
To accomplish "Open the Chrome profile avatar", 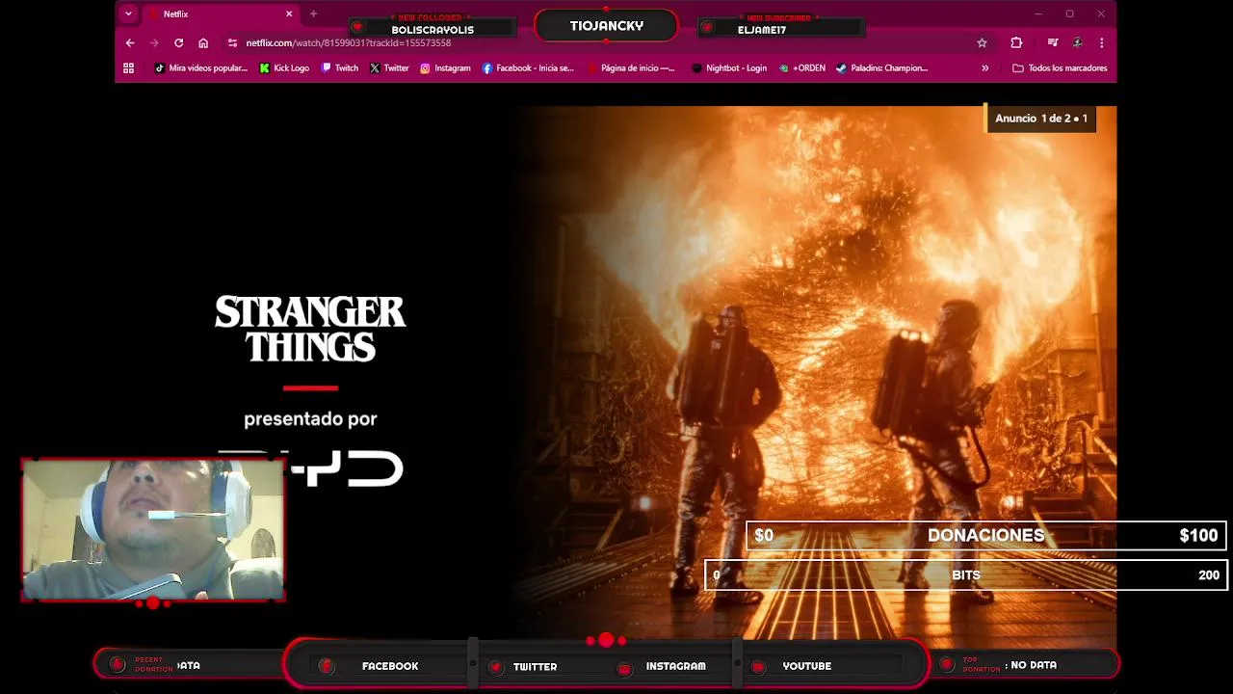I will click(1077, 42).
